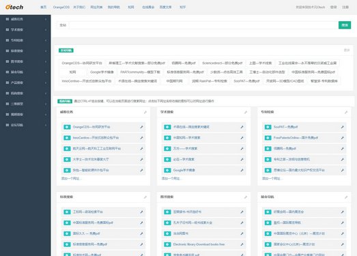Click grid icon beside 专利检索 in sidebar
This screenshot has height=256, width=357.
tap(8, 40)
